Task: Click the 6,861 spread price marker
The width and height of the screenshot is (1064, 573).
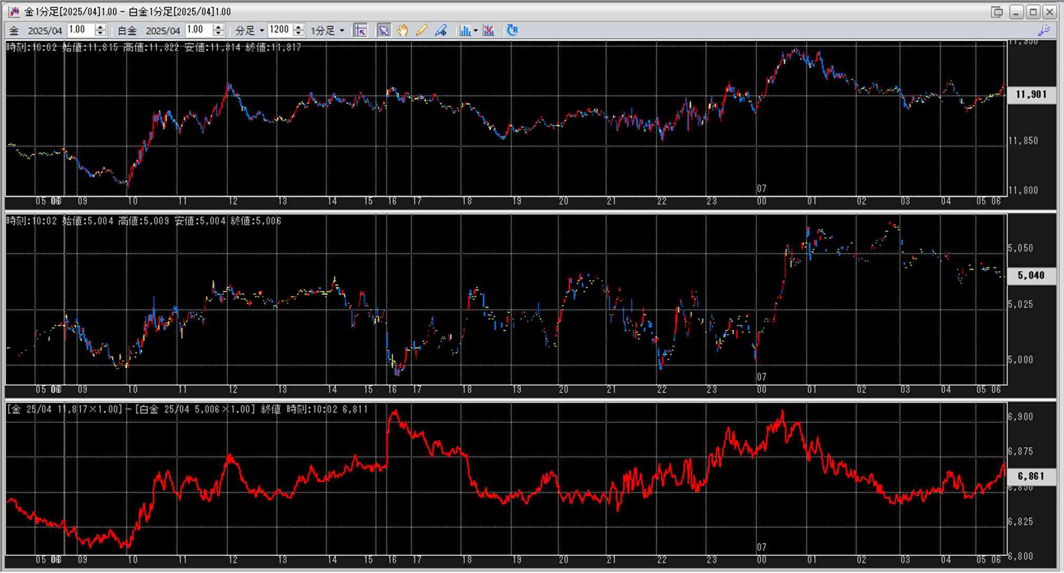Action: point(1031,476)
